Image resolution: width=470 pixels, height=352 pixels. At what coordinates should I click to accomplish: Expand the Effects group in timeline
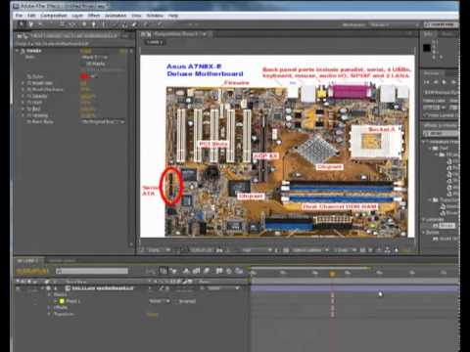[x=49, y=307]
